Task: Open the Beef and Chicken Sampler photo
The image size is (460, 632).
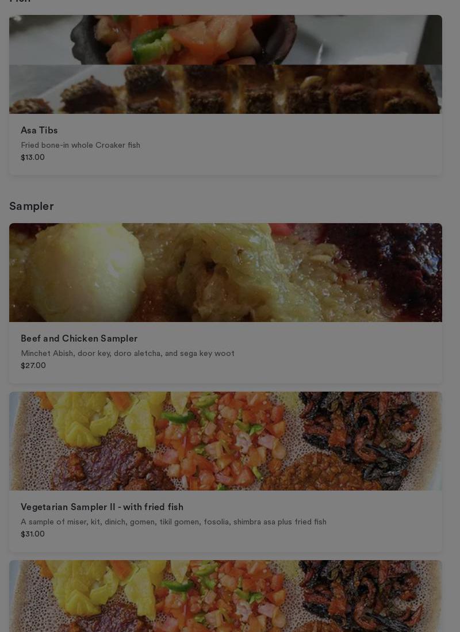Action: tap(225, 273)
